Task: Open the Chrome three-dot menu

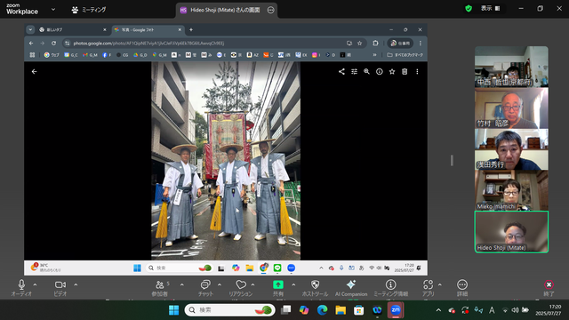Action: tap(421, 44)
